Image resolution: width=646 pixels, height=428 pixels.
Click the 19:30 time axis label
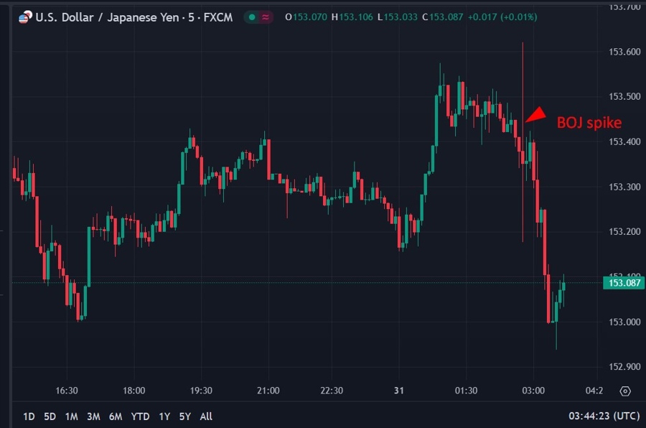(x=201, y=391)
